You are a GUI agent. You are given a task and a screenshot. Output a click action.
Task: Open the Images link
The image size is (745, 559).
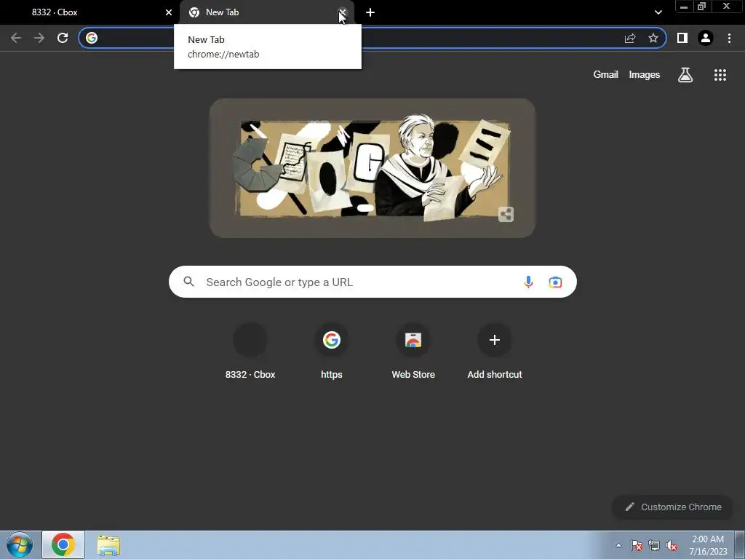pyautogui.click(x=645, y=75)
